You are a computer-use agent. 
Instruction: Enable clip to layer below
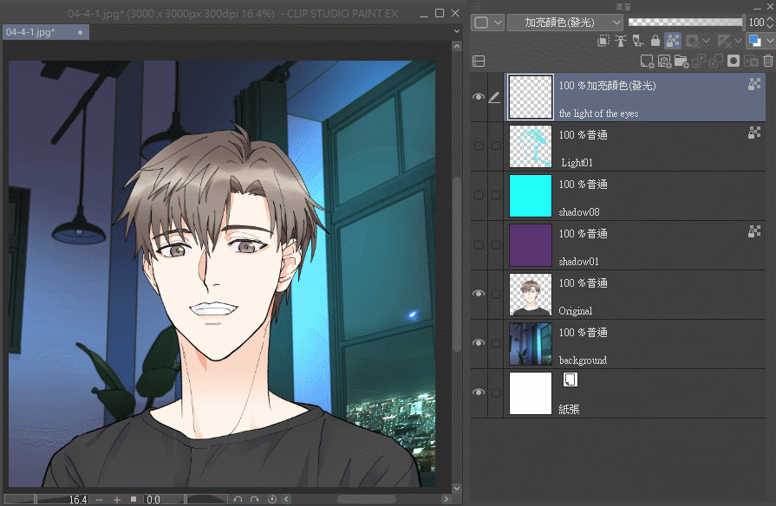click(x=603, y=41)
